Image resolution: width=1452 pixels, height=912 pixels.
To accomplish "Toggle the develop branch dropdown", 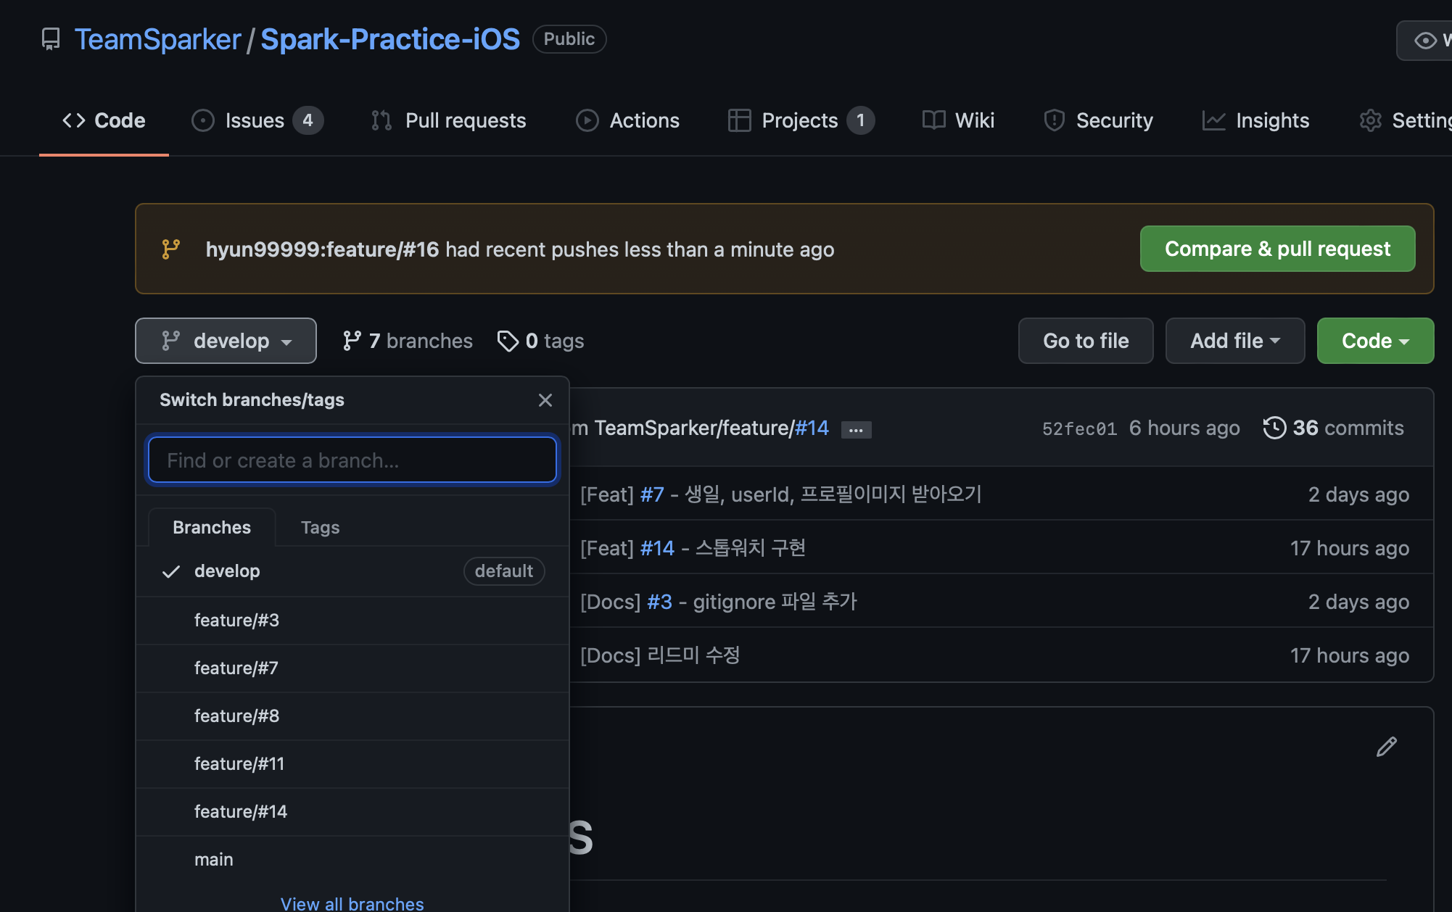I will pyautogui.click(x=226, y=341).
